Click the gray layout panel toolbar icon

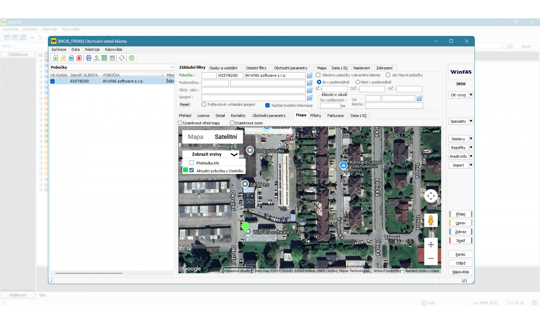pyautogui.click(x=112, y=58)
